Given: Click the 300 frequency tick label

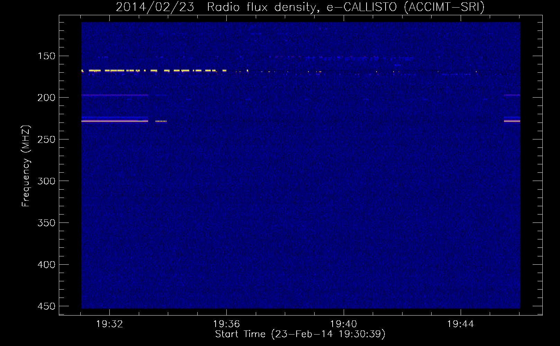Looking at the screenshot, I should point(46,181).
